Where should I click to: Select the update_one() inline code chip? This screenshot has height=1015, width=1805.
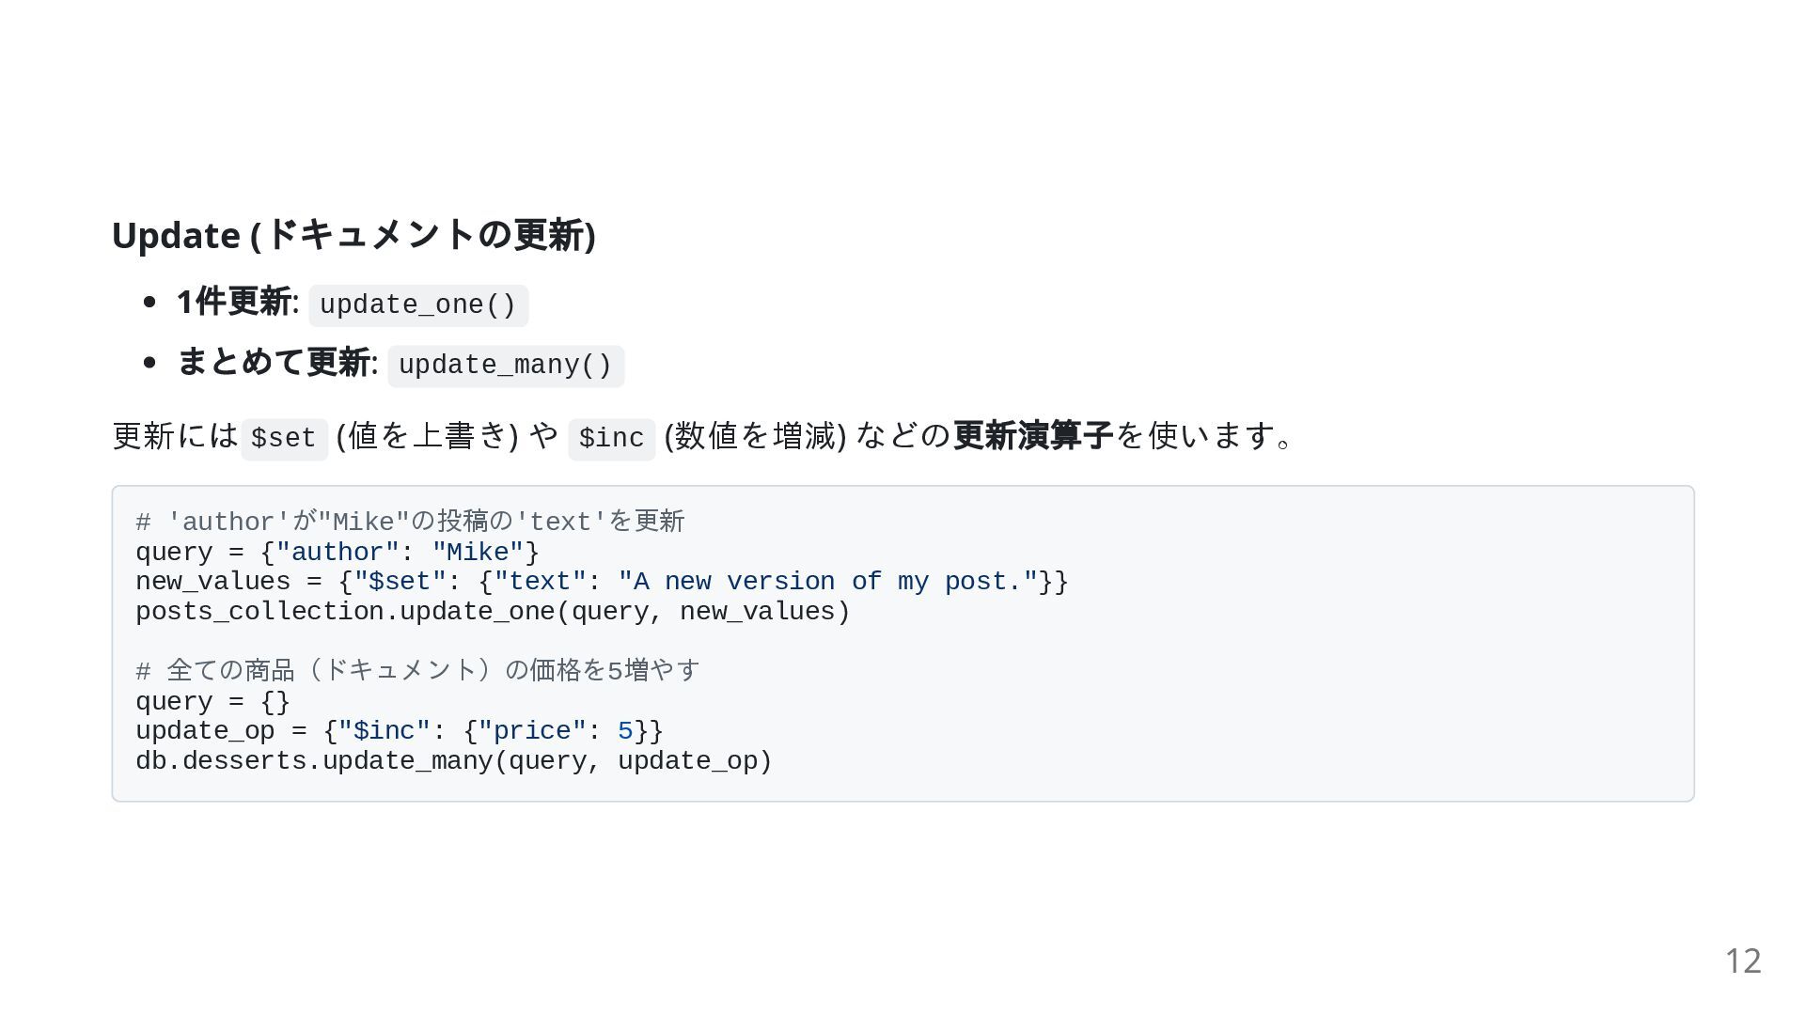coord(418,305)
